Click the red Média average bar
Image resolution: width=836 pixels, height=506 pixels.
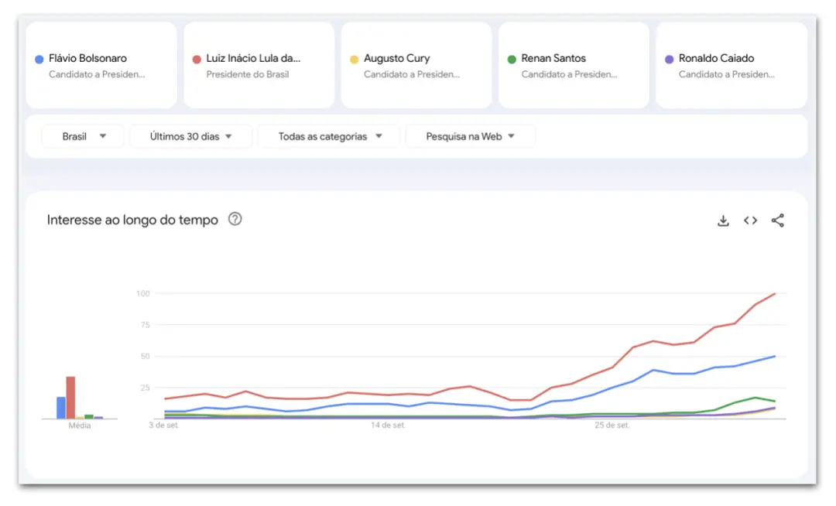click(x=70, y=398)
